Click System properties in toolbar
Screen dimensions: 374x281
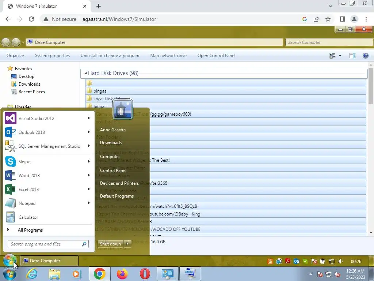pyautogui.click(x=52, y=56)
